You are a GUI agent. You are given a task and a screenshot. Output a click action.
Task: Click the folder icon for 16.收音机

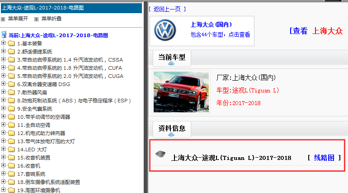[x=11, y=166]
